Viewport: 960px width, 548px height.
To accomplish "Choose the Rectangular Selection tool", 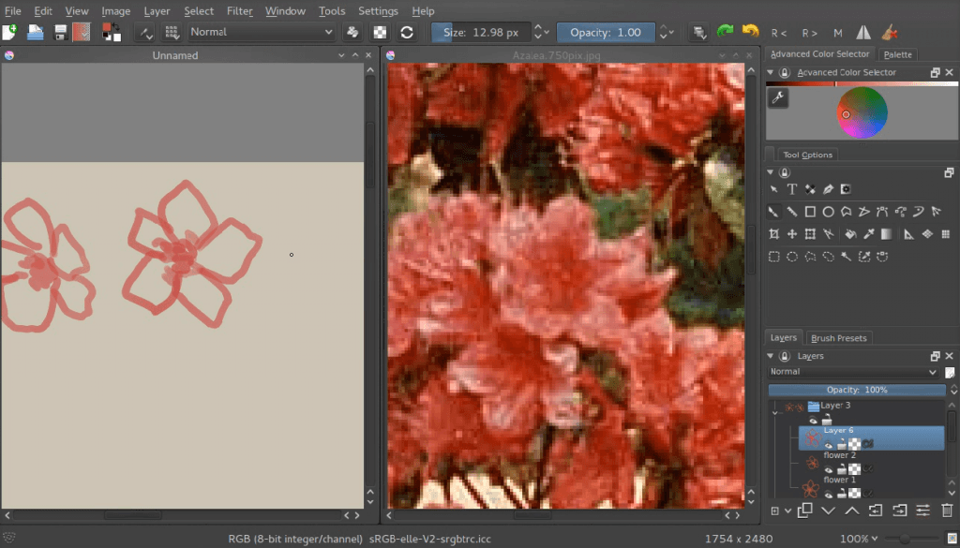I will click(774, 256).
